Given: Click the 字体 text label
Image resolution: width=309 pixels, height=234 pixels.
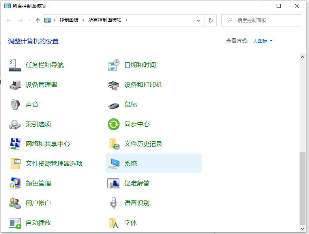Looking at the screenshot, I should coord(131,223).
